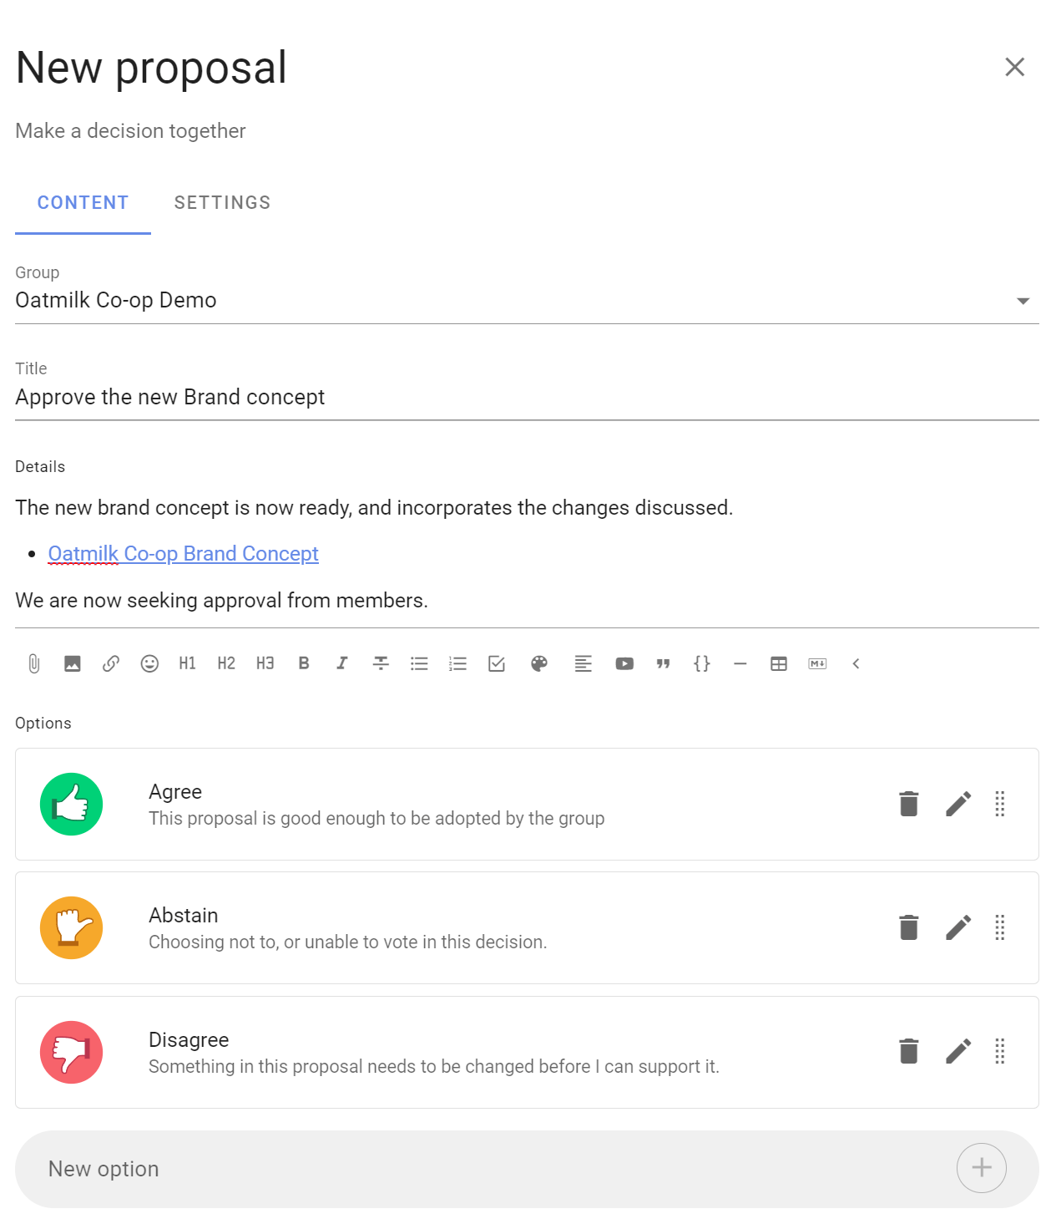
Task: Insert an image using the toolbar
Action: pos(73,663)
